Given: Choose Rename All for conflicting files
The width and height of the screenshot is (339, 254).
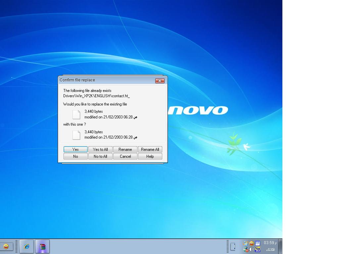Looking at the screenshot, I should (150, 149).
